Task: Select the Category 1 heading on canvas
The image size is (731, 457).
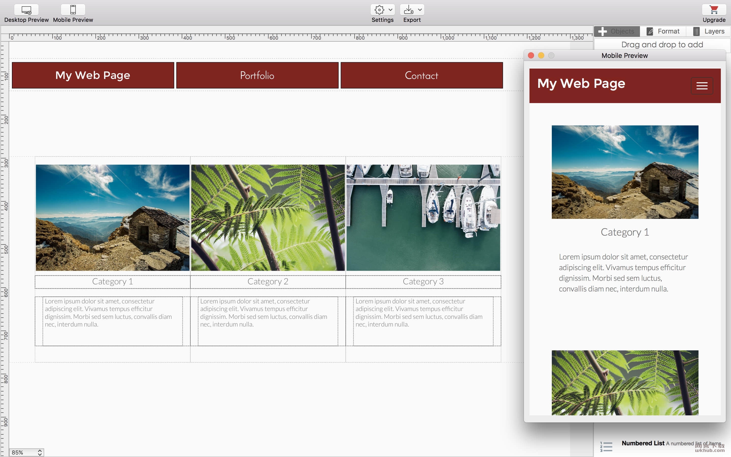Action: [x=113, y=282]
